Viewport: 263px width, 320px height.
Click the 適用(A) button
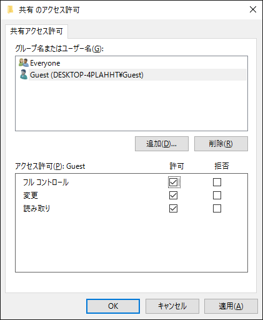[x=231, y=306]
